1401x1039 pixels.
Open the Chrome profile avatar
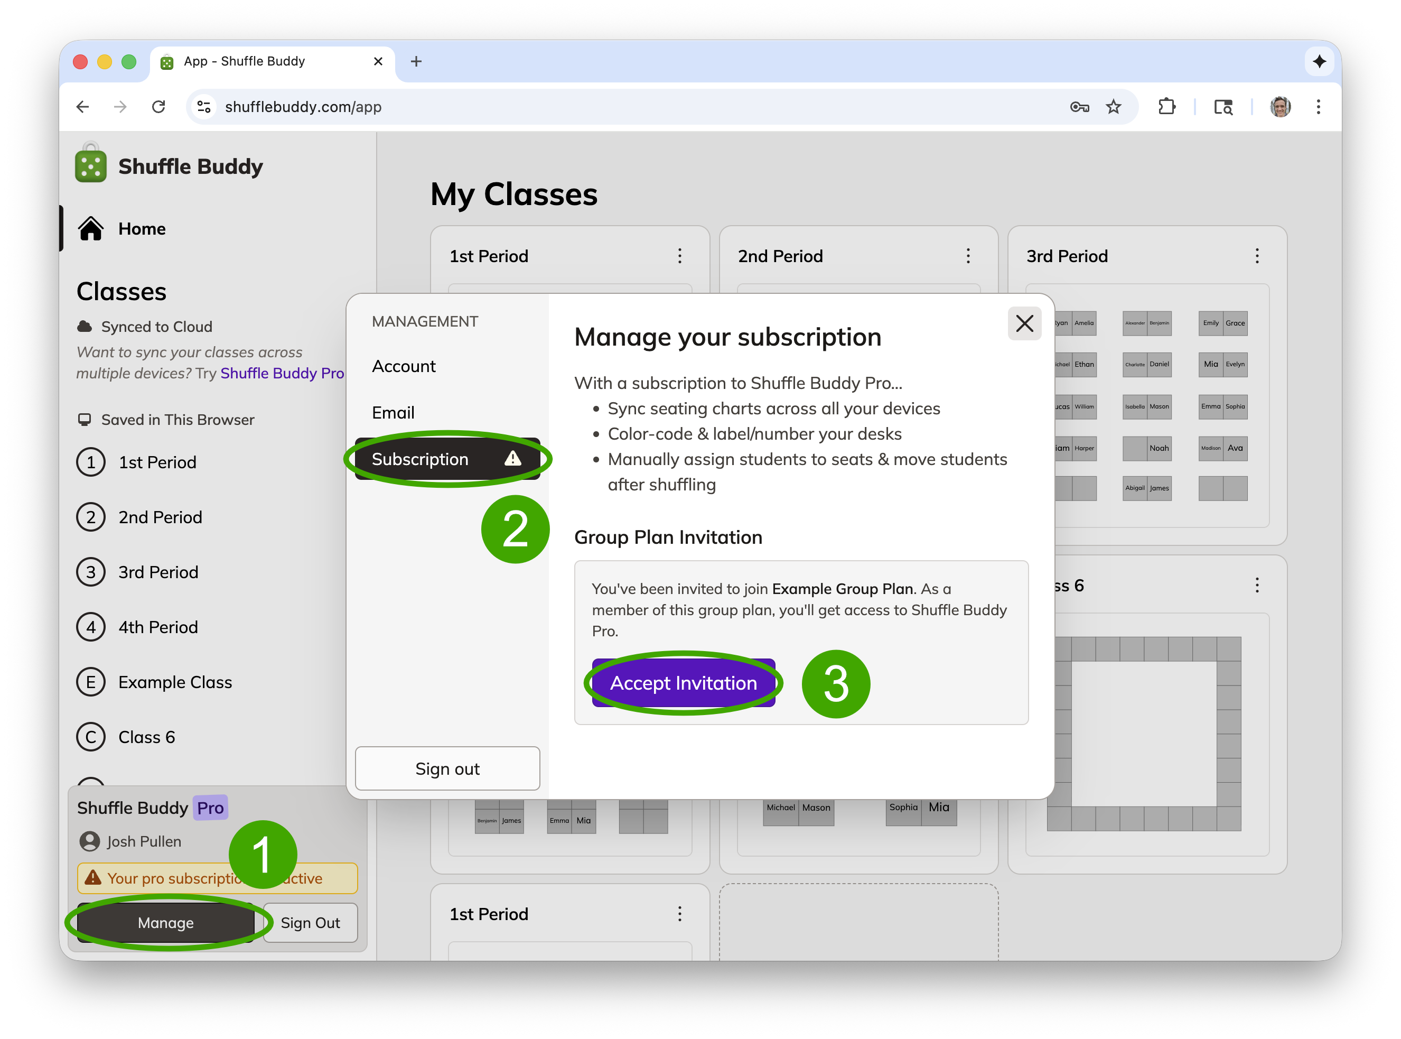[1279, 107]
